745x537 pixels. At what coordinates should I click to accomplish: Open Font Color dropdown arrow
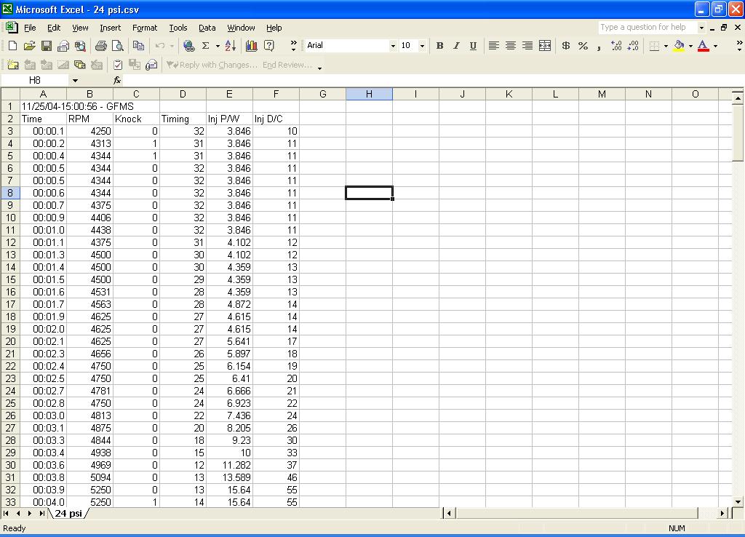716,46
